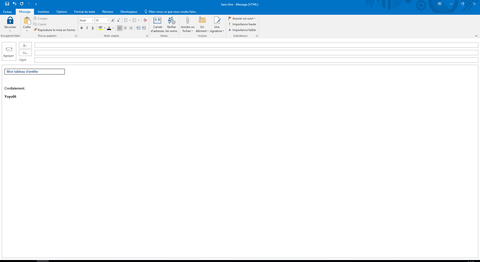Switch to the Révision tab

tap(108, 12)
